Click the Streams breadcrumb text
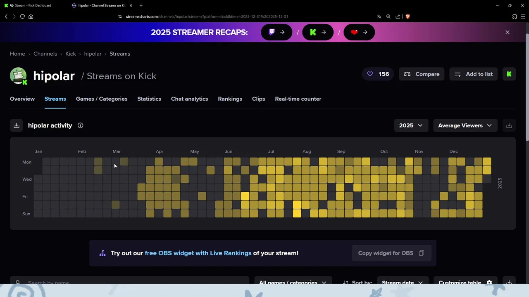Viewport: 529px width, 297px height. tap(120, 54)
